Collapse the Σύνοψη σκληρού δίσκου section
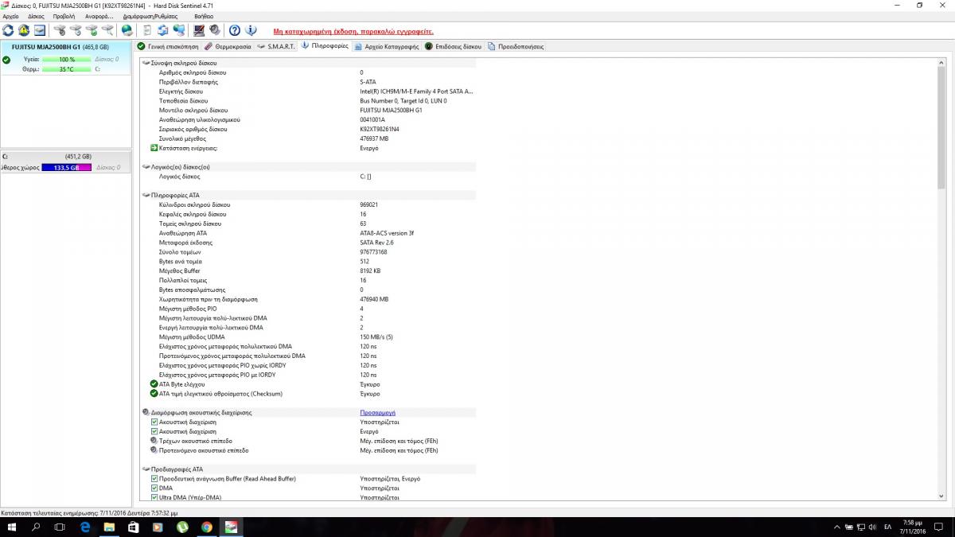 [146, 63]
